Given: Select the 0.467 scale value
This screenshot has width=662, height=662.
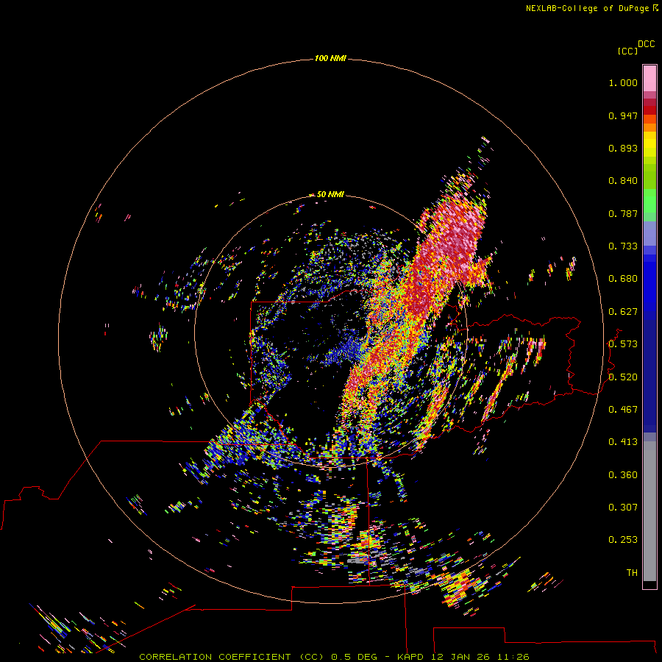Looking at the screenshot, I should click(x=623, y=410).
